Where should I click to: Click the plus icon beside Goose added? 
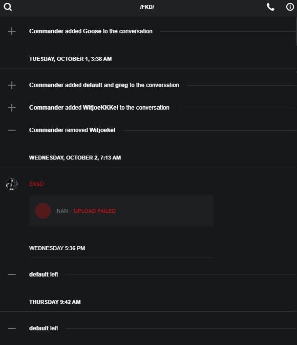(12, 31)
